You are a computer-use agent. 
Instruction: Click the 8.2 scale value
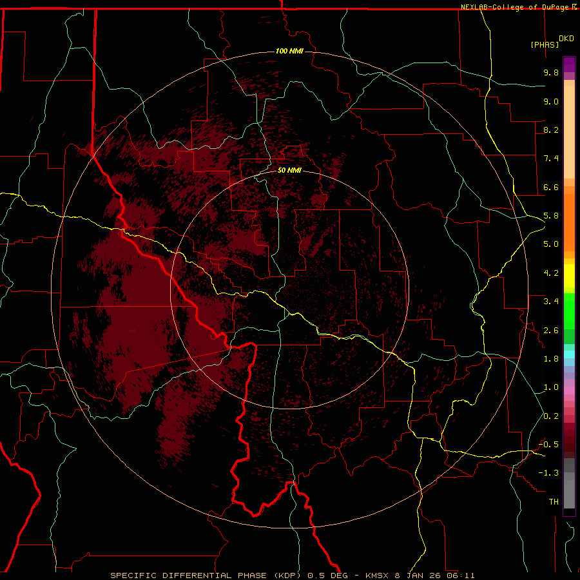click(x=551, y=130)
